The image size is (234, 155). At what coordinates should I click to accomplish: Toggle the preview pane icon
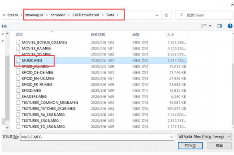[220, 26]
